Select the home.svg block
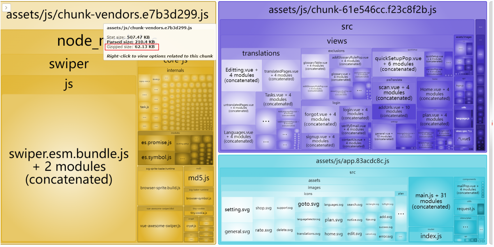 (334, 234)
